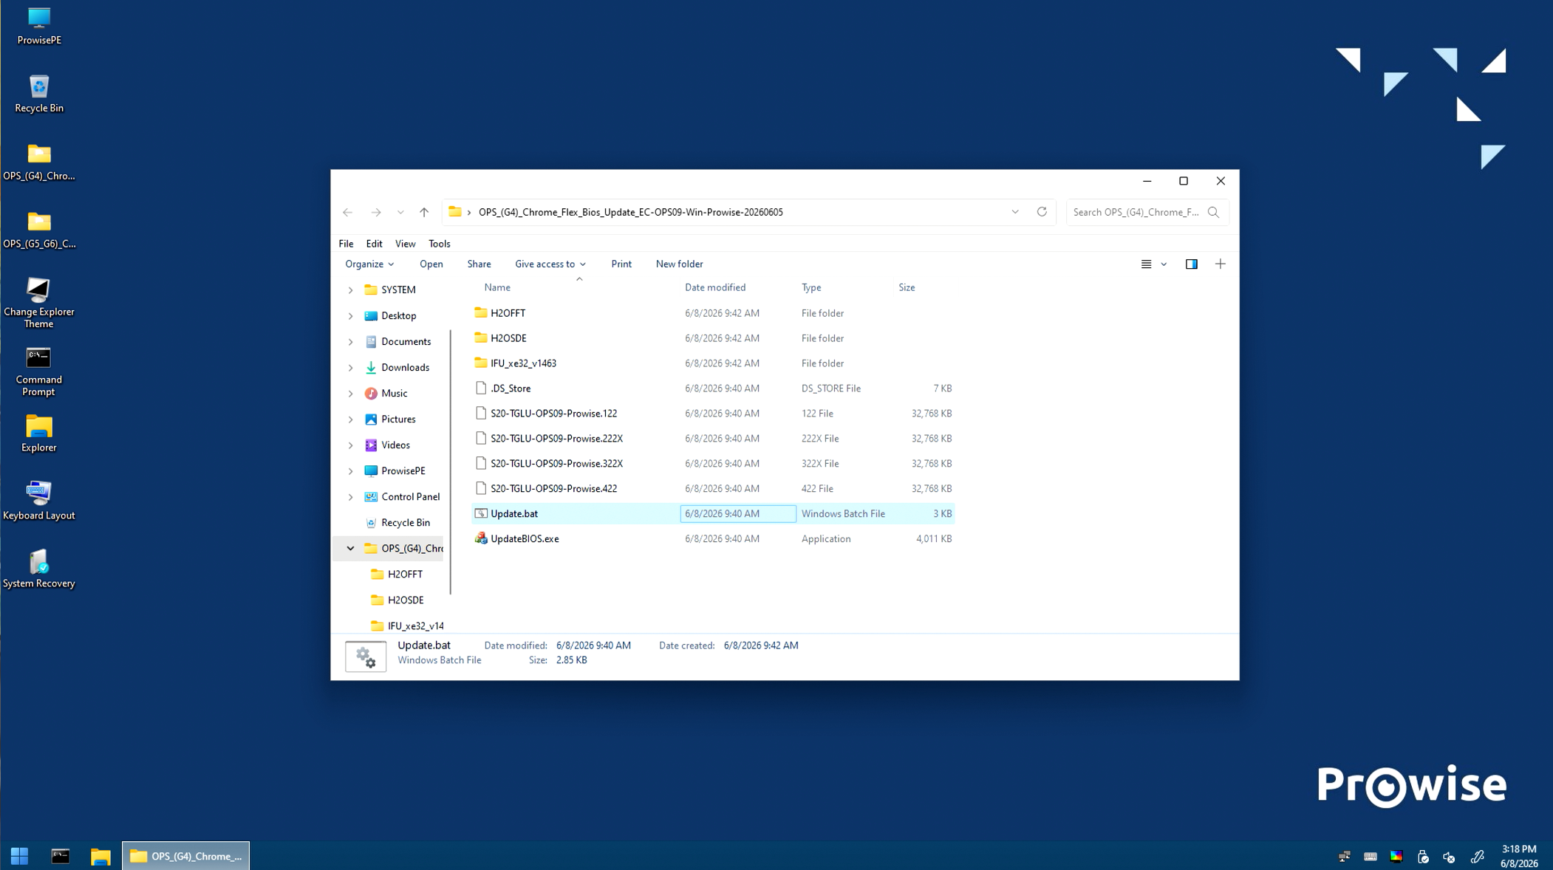Select the Command Prompt desktop shortcut
Viewport: 1553px width, 870px height.
tap(38, 371)
